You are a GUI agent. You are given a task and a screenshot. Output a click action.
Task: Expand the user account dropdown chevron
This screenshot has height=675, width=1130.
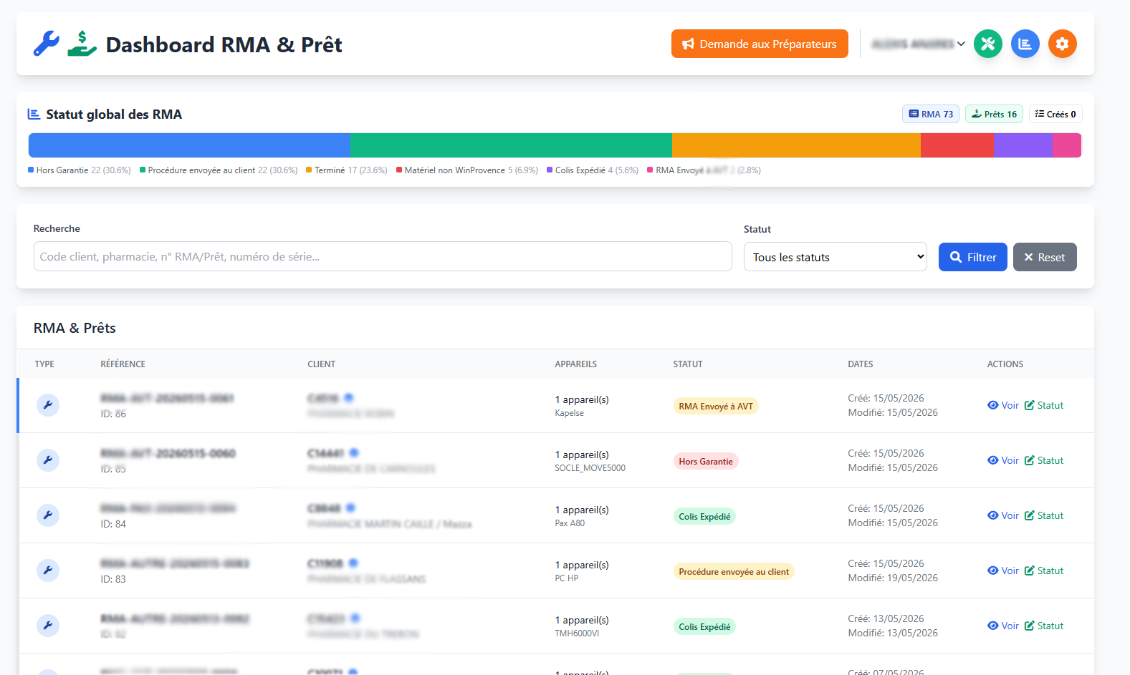pos(961,44)
